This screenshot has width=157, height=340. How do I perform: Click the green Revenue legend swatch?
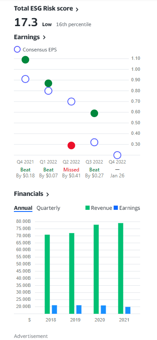[88, 208]
